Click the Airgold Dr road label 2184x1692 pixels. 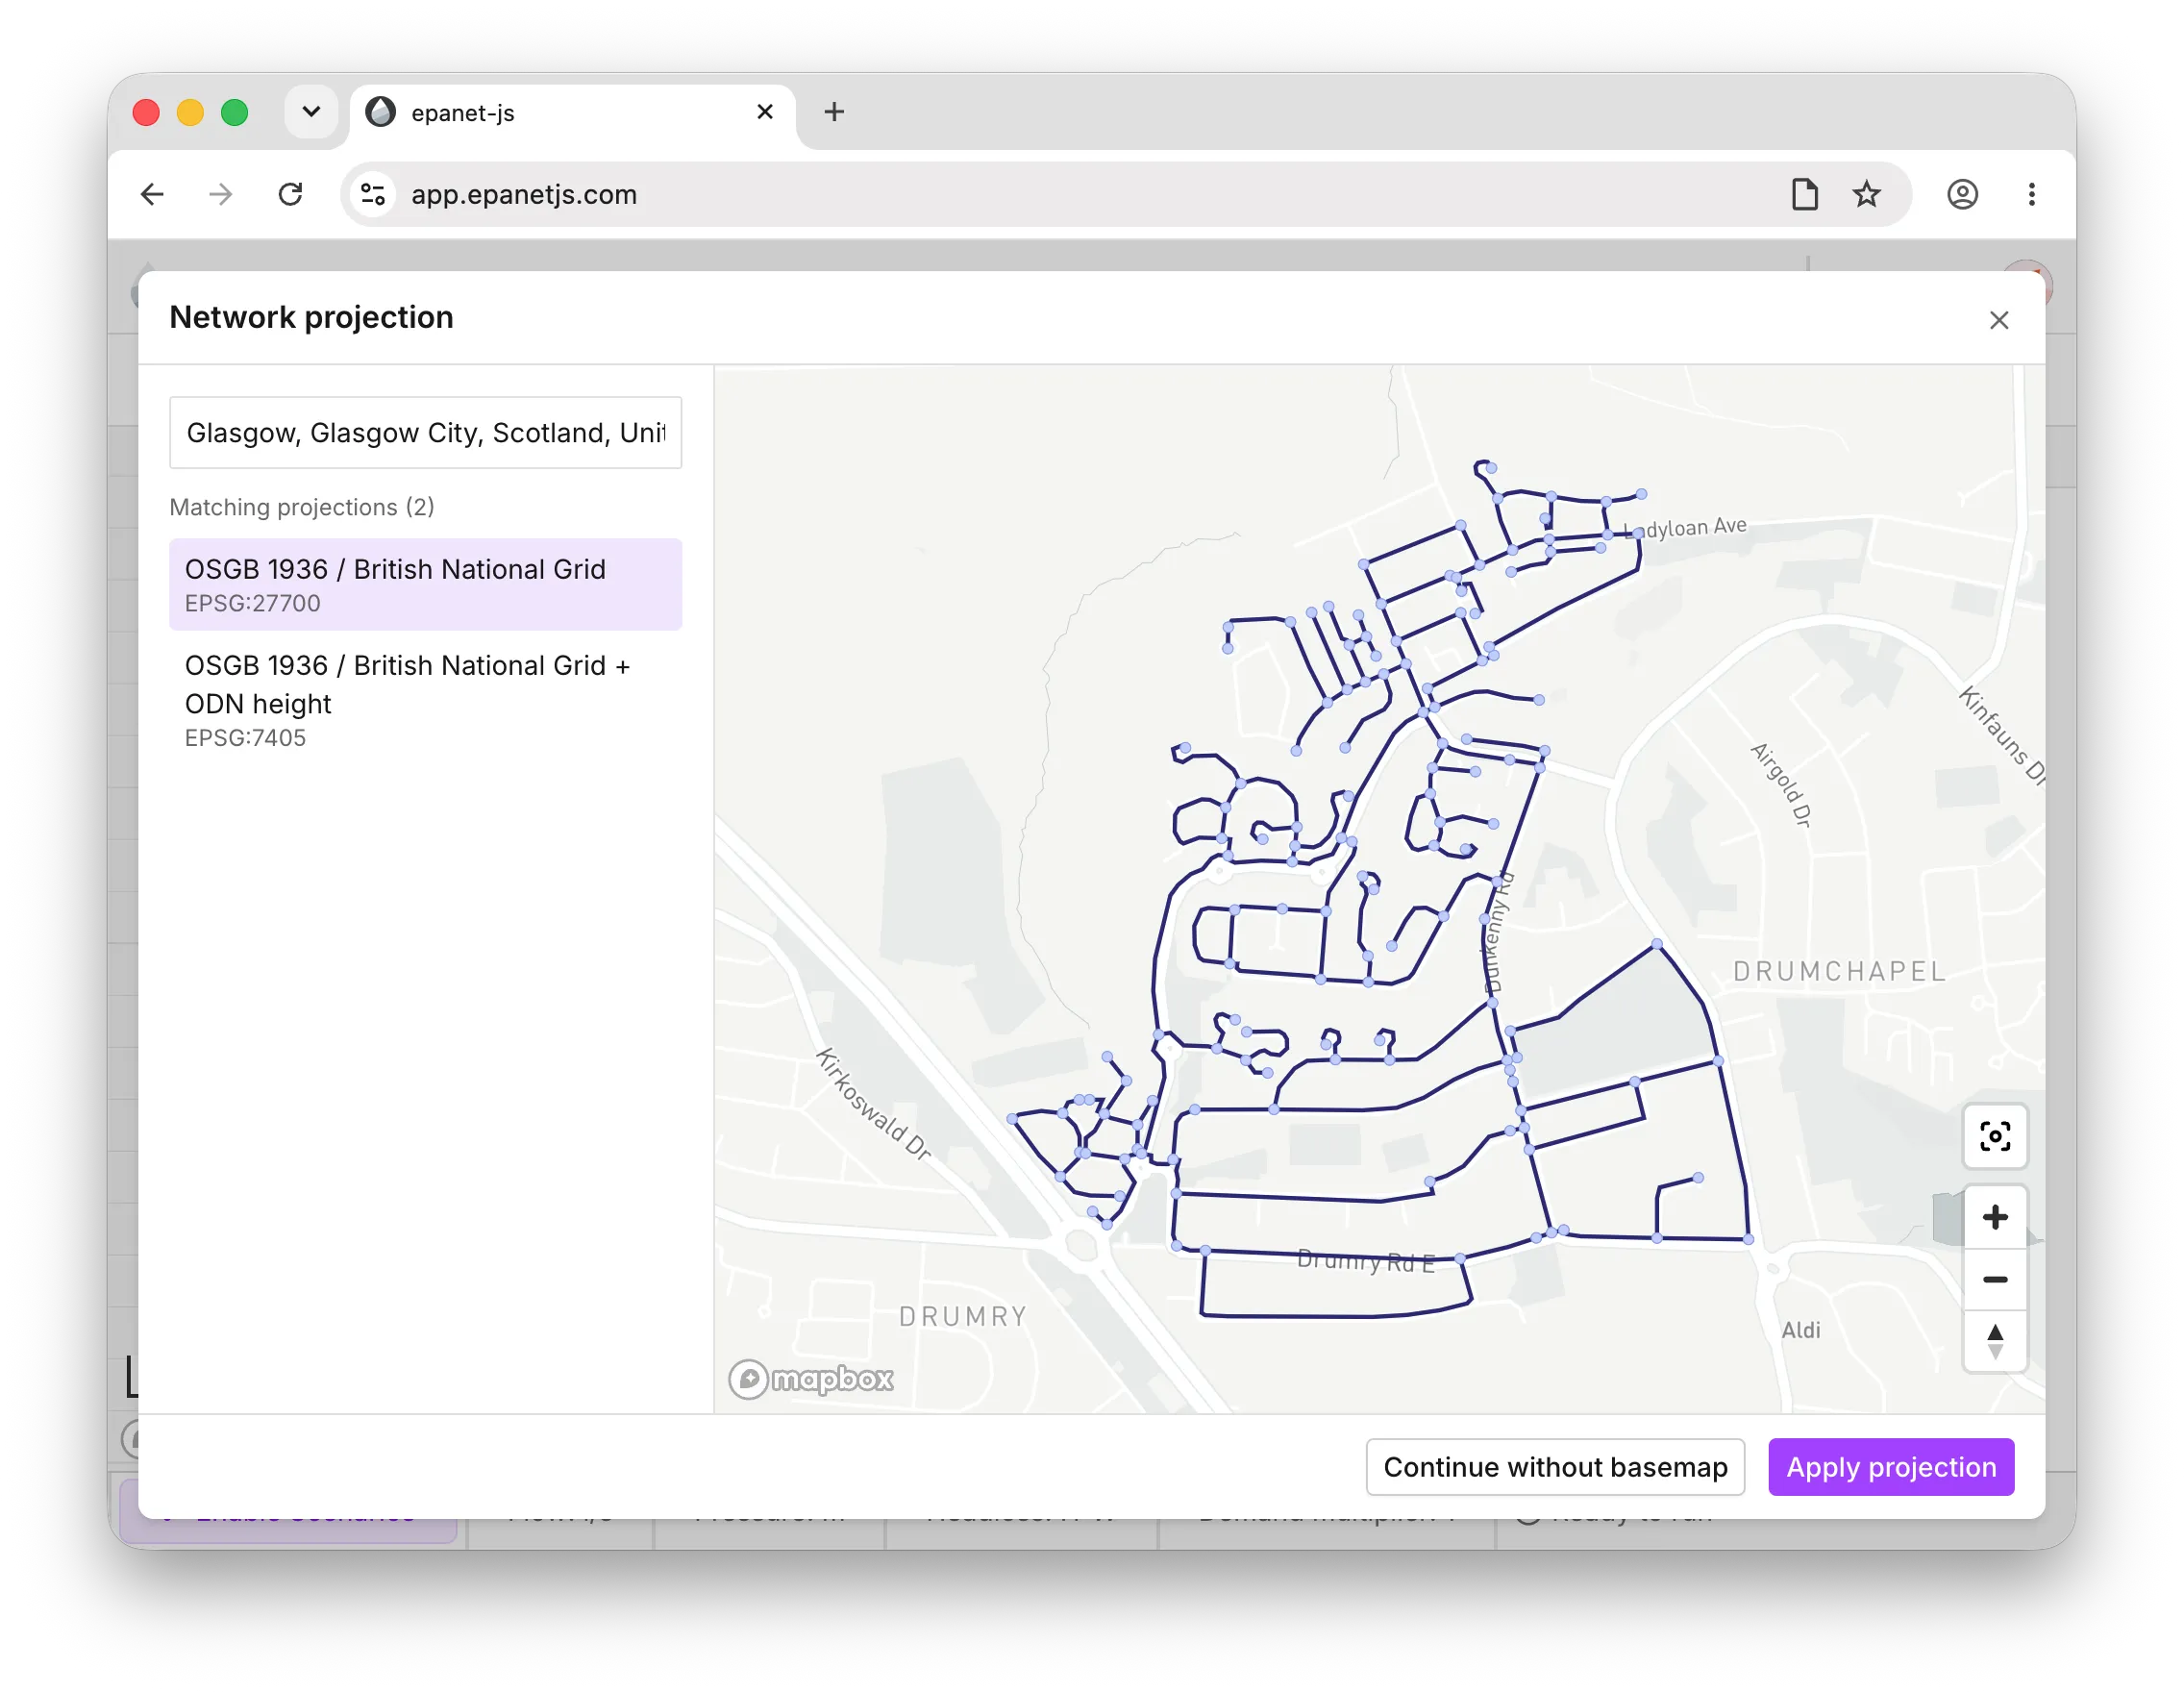pyautogui.click(x=1780, y=785)
